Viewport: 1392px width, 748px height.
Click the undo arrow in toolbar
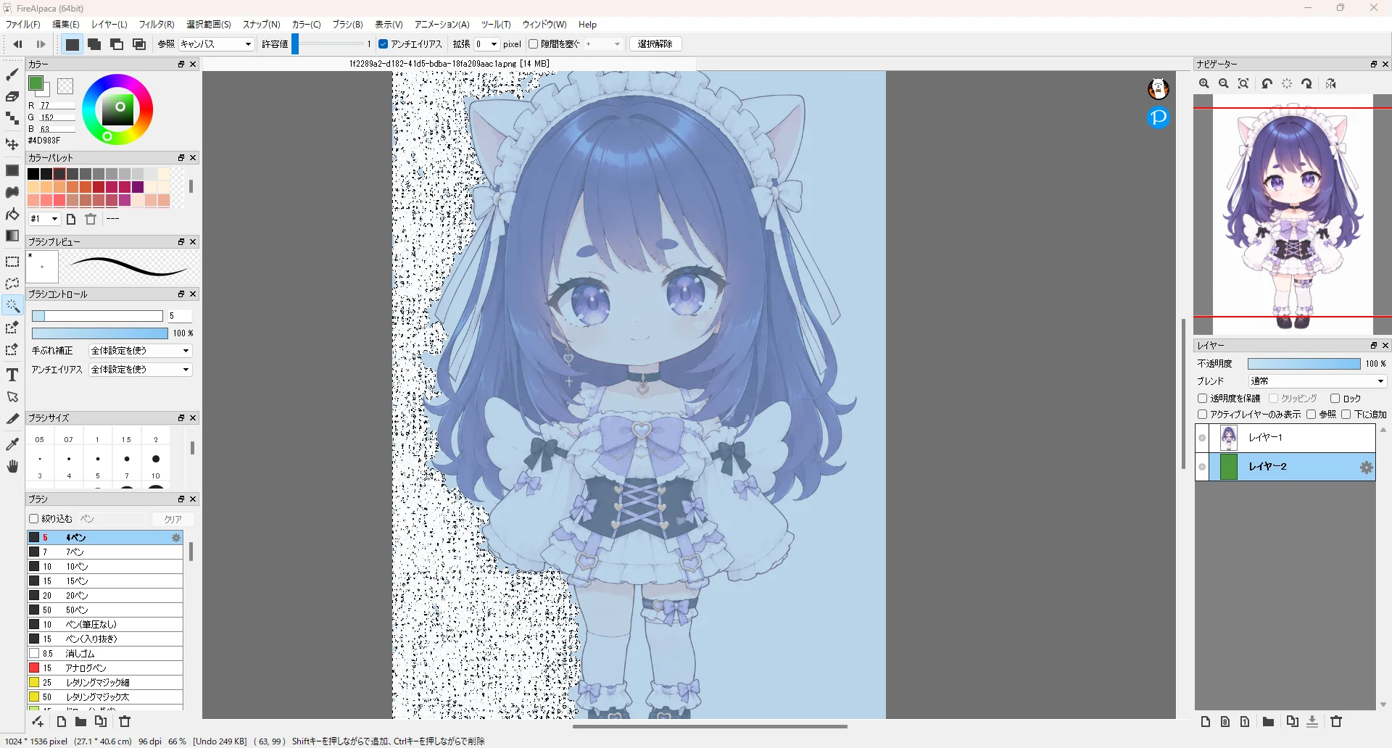pyautogui.click(x=17, y=44)
